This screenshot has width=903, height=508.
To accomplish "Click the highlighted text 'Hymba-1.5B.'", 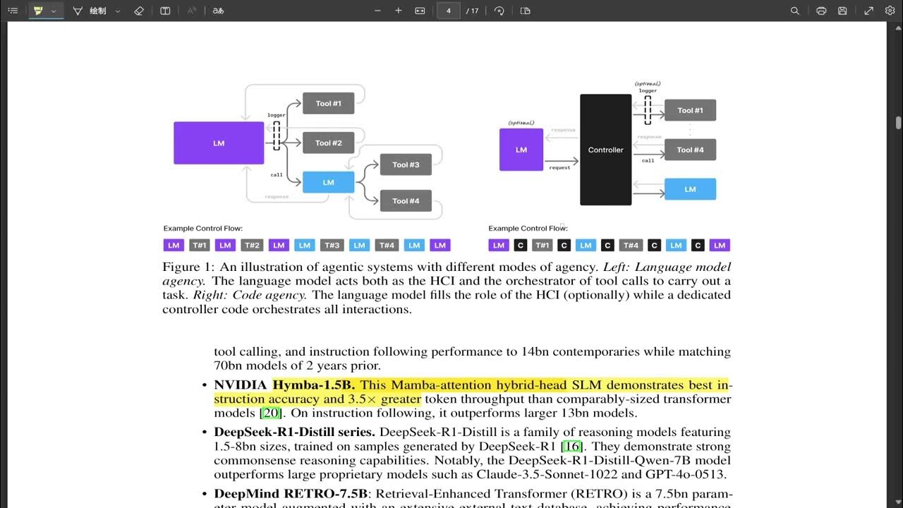I will tap(314, 385).
